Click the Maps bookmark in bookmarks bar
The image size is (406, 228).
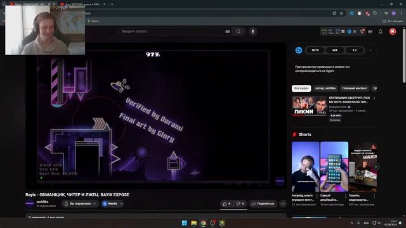93,21
